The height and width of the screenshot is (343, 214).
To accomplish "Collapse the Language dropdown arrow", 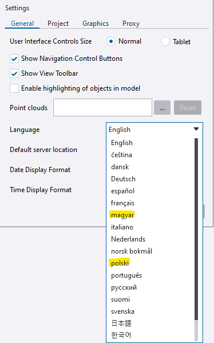I will click(196, 129).
